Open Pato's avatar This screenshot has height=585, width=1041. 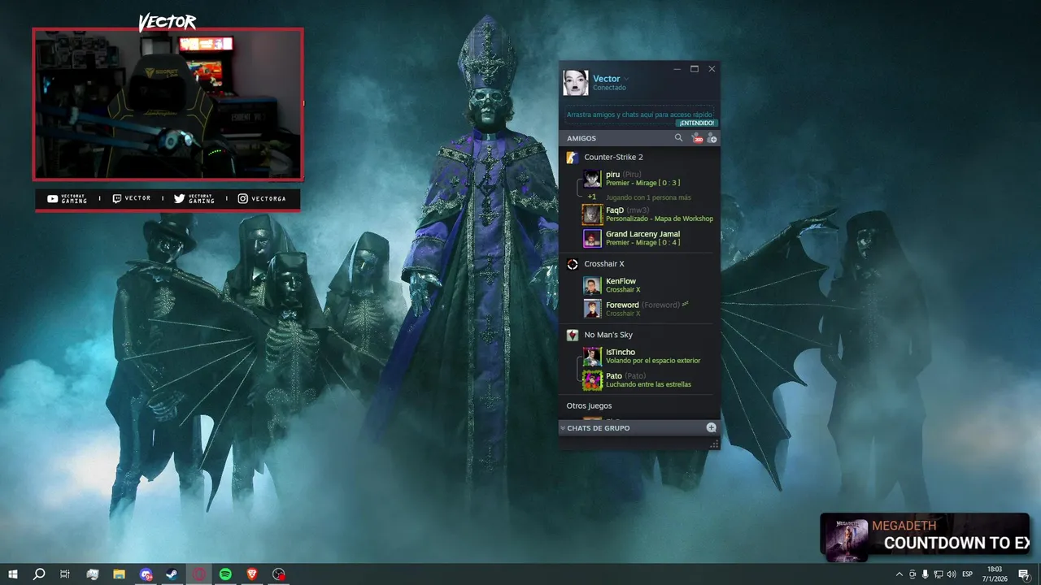tap(592, 379)
